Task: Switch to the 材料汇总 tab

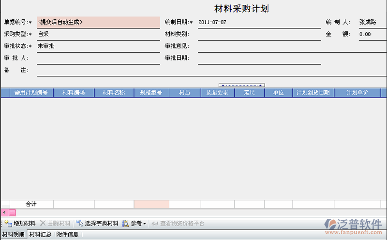Action: [40, 234]
